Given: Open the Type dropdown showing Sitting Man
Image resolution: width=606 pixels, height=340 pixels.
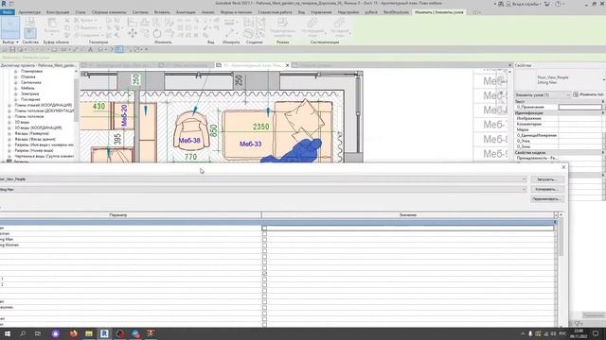Looking at the screenshot, I should click(x=524, y=189).
